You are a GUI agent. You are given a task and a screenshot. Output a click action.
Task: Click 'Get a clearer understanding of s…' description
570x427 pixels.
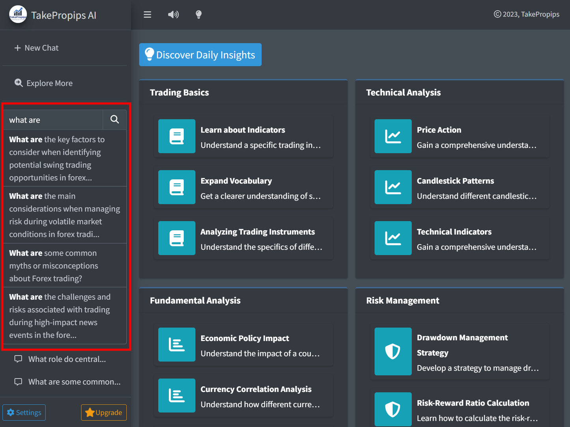coord(260,196)
